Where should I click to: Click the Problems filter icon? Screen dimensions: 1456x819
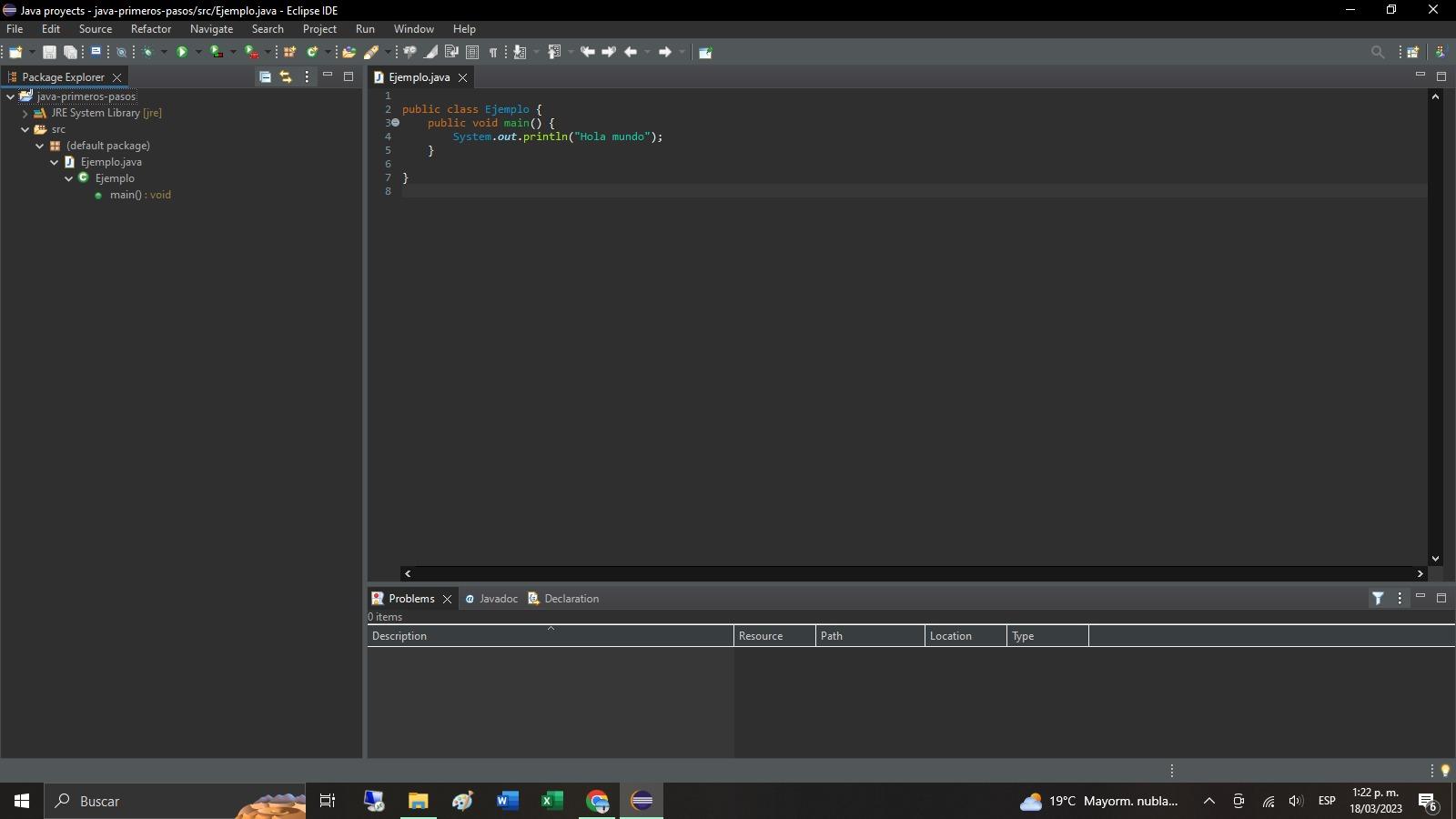[1378, 598]
